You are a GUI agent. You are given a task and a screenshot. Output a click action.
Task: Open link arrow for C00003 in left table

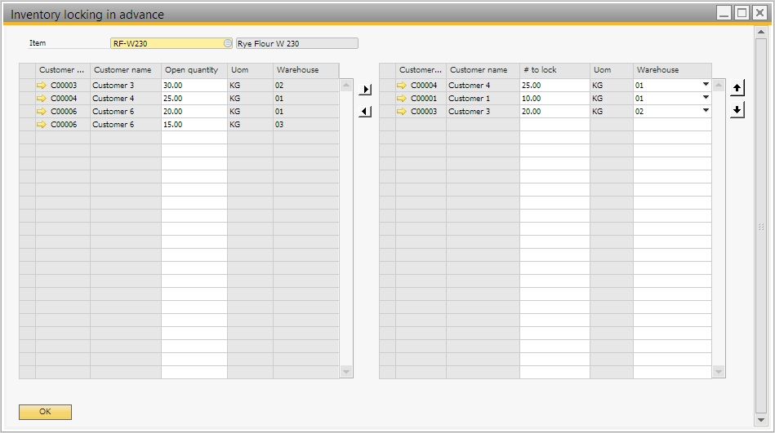pos(42,85)
